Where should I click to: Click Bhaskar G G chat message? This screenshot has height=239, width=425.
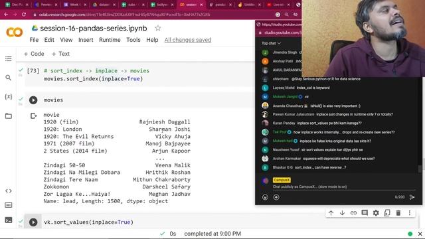[x=309, y=167]
